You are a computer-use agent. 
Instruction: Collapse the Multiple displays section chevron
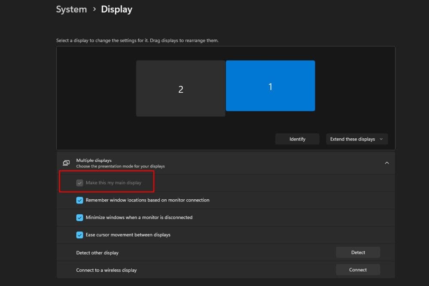coord(387,163)
